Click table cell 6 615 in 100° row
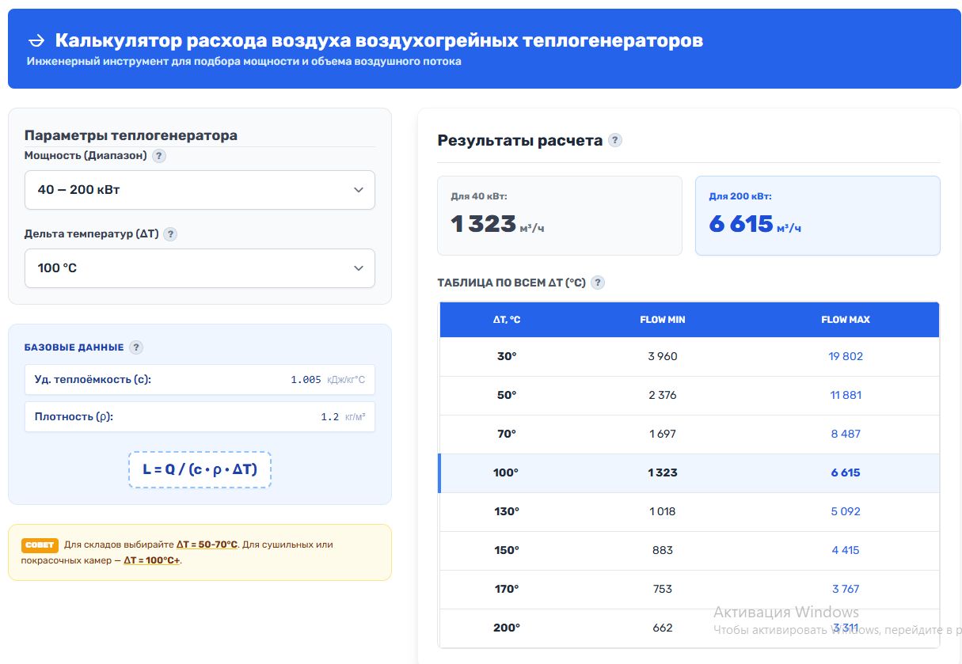Viewport: 962px width, 664px height. (846, 472)
